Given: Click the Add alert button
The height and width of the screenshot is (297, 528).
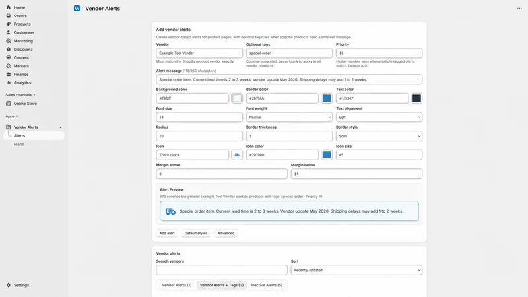Looking at the screenshot, I should pos(167,233).
